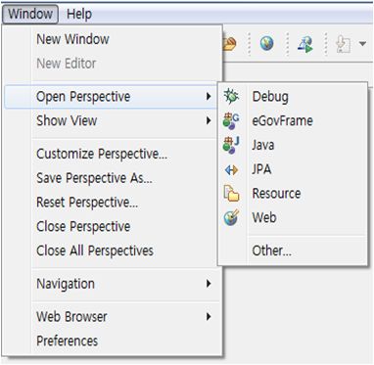Choose Other... in the perspective submenu
The height and width of the screenshot is (365, 374).
coord(271,251)
